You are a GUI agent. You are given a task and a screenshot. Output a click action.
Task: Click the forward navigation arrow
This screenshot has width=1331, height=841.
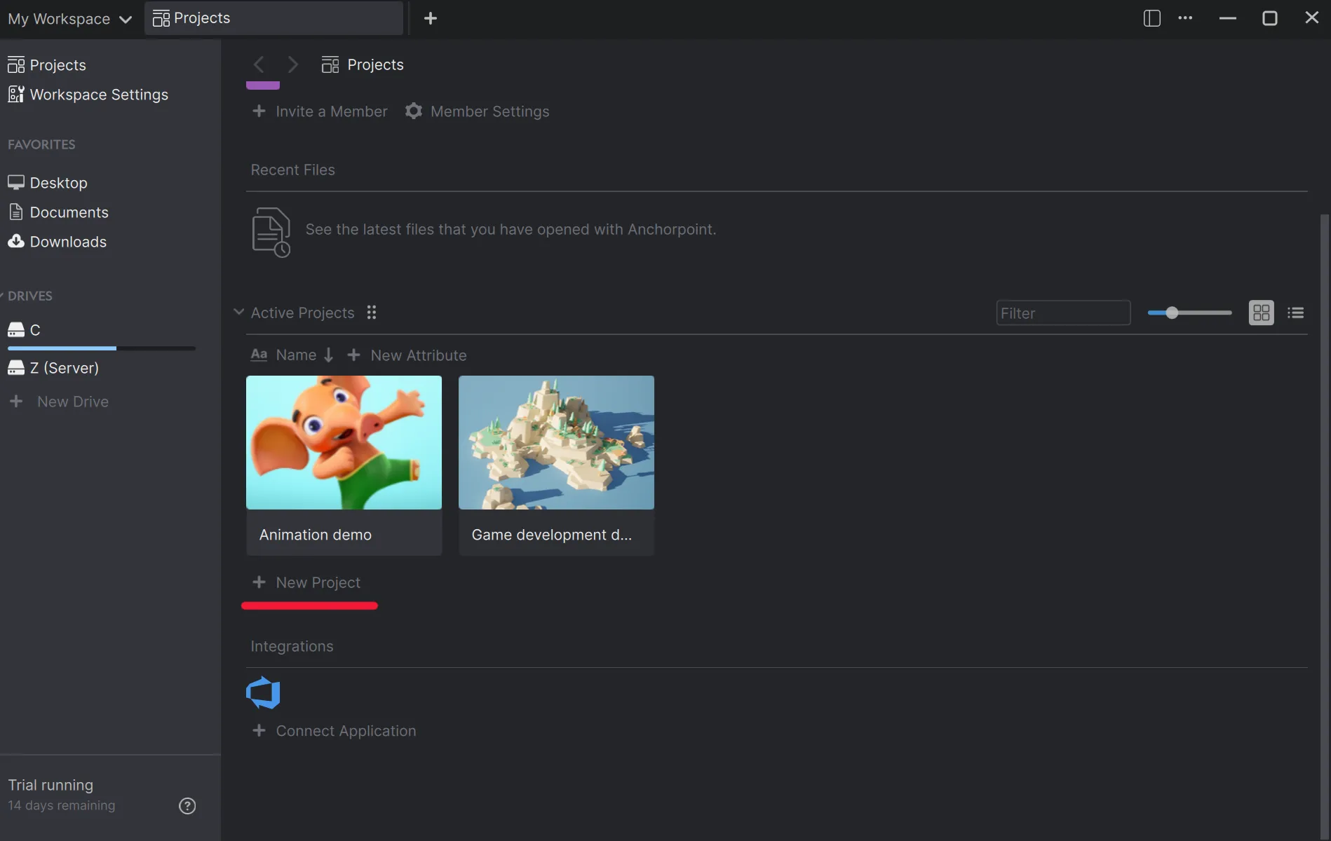click(292, 64)
